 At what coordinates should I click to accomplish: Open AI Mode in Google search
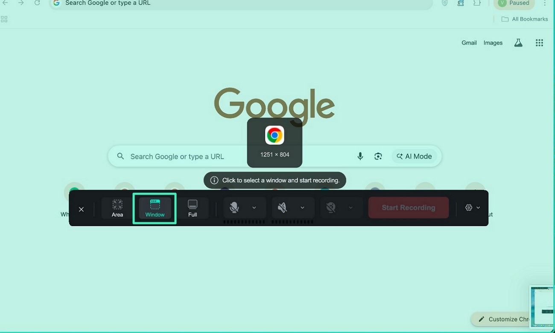tap(414, 156)
